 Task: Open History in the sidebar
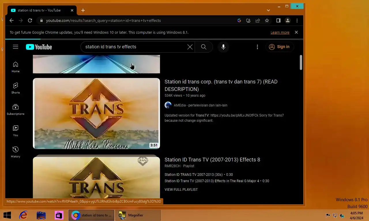tap(16, 152)
